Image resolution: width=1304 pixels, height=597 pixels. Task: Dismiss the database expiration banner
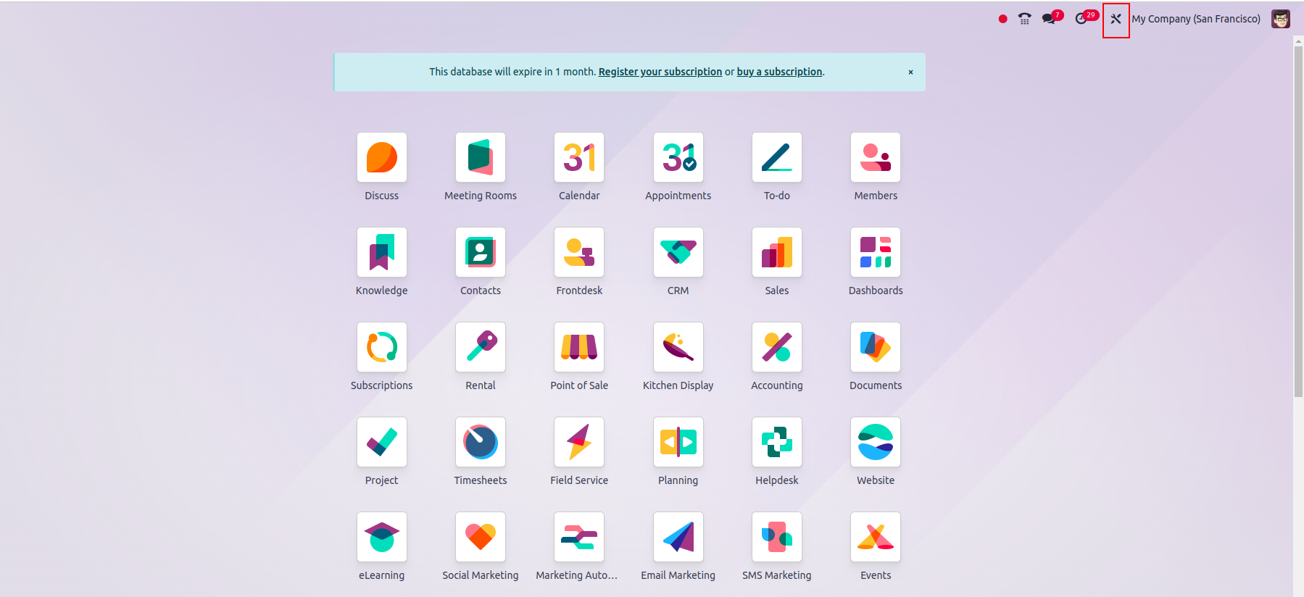(x=910, y=72)
